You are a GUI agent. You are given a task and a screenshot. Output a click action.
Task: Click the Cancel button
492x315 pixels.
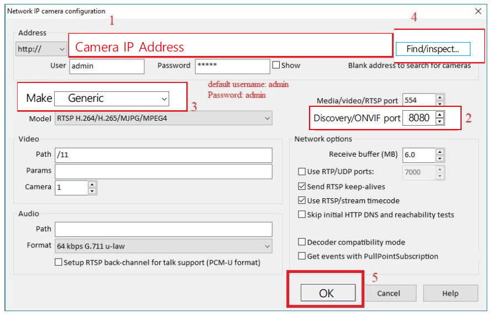[389, 293]
